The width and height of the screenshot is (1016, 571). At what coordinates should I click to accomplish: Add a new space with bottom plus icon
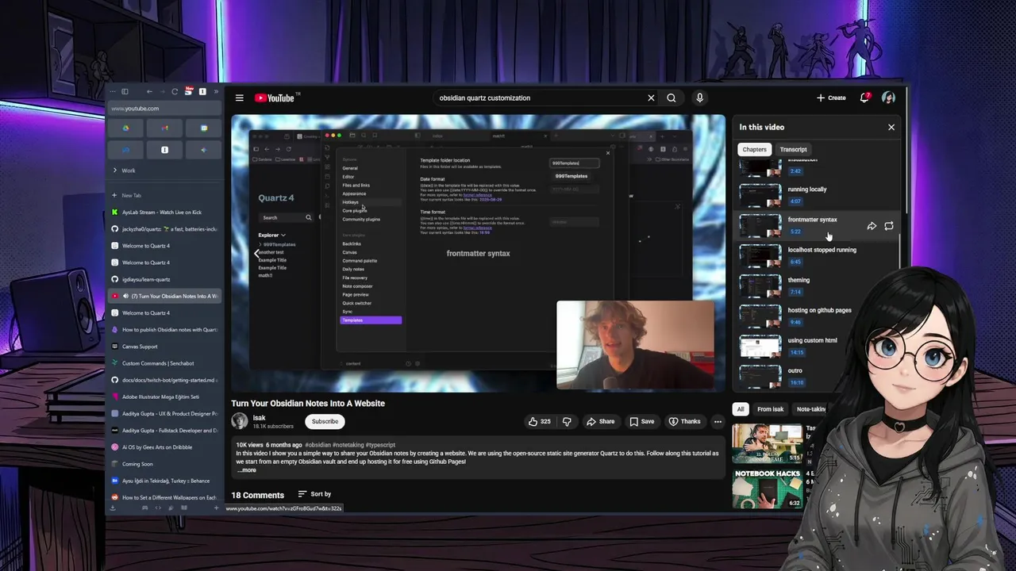click(x=216, y=508)
